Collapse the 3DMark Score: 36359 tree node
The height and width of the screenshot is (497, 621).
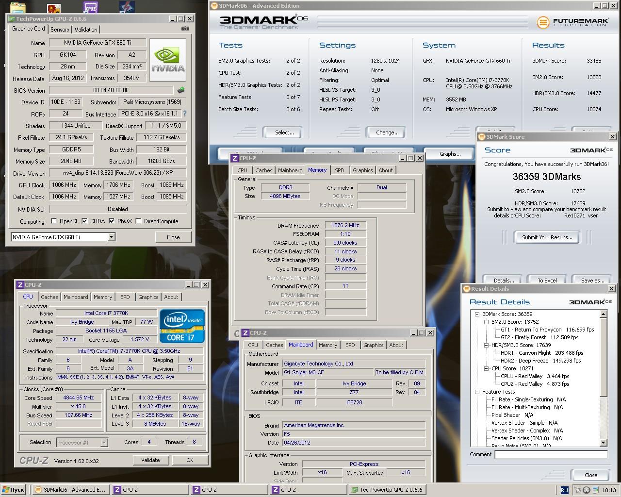click(x=477, y=314)
